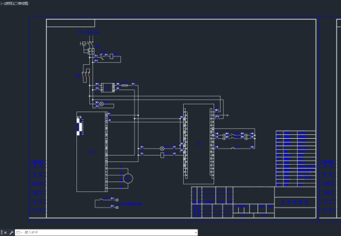Open command line customization wrench icon
The height and width of the screenshot is (236, 341).
click(11, 233)
